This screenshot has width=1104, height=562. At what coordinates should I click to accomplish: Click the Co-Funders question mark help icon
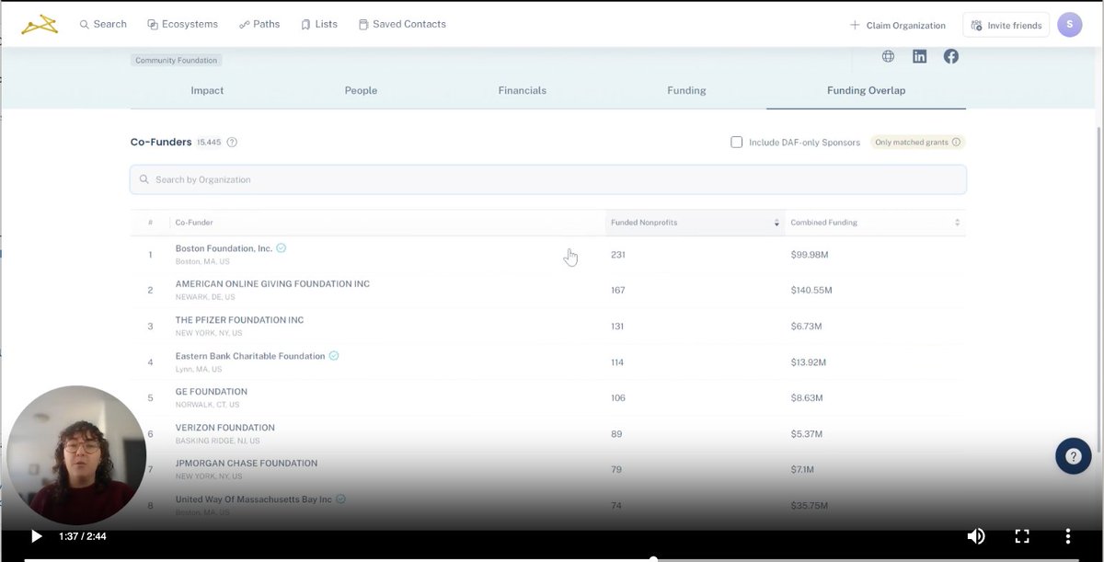click(232, 142)
